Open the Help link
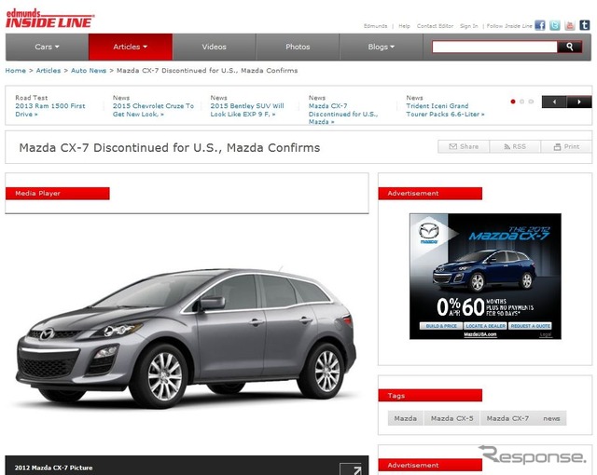The height and width of the screenshot is (475, 597). [404, 26]
